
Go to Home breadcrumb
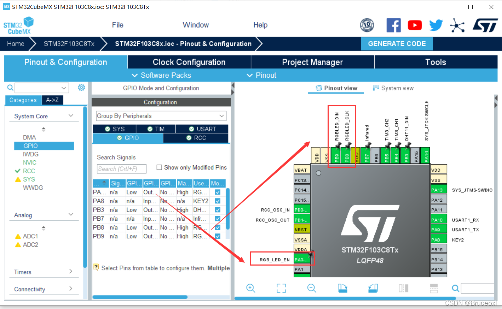point(16,44)
